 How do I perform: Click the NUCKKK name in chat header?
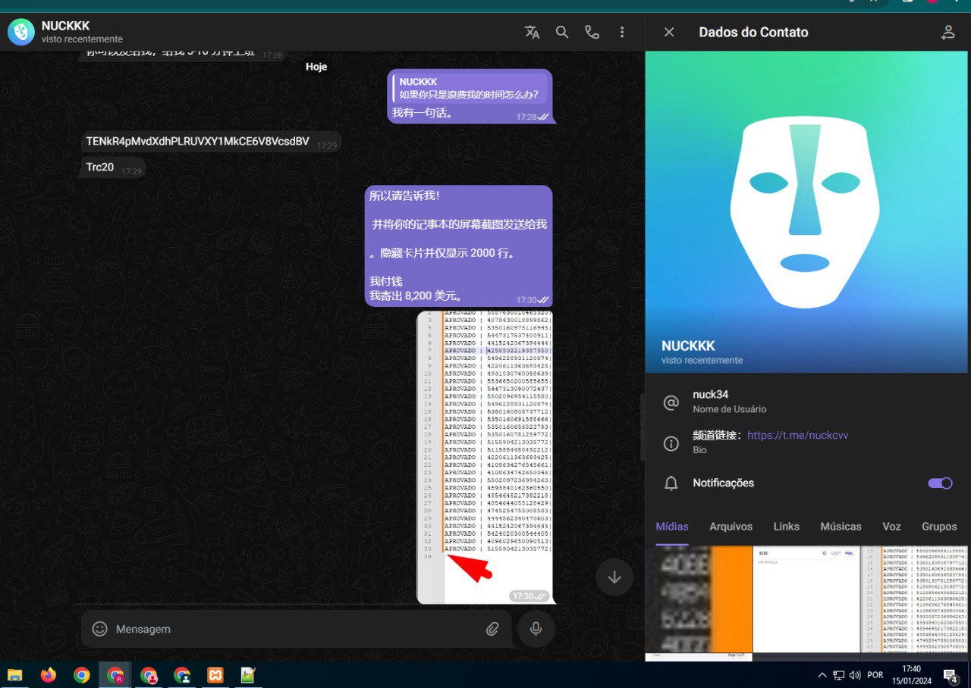tap(65, 26)
